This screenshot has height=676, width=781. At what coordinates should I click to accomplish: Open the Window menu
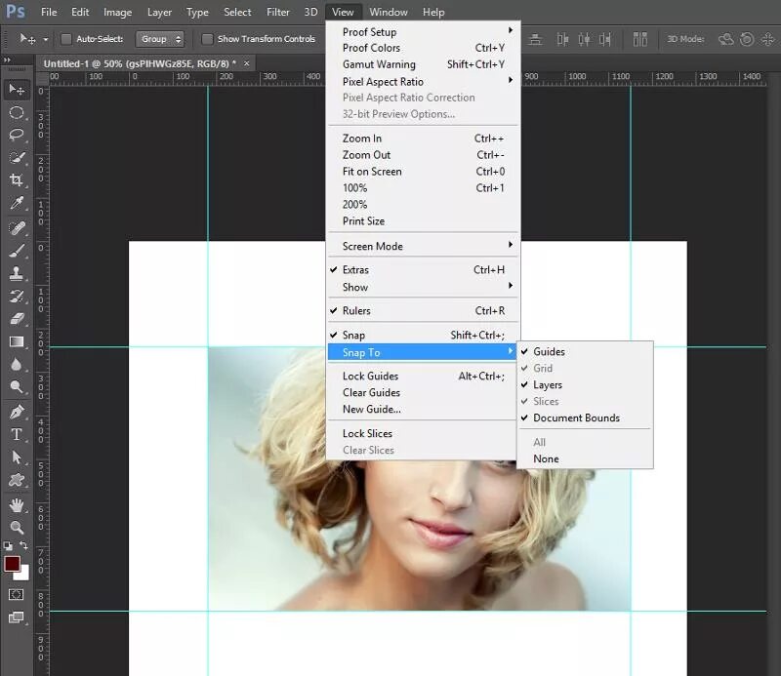(389, 12)
